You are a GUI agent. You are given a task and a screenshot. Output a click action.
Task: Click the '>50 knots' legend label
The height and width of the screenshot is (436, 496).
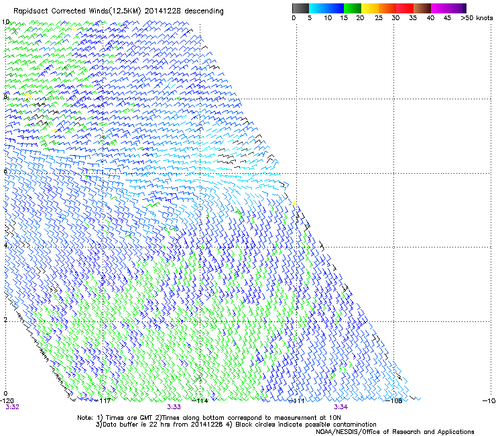coord(477,18)
